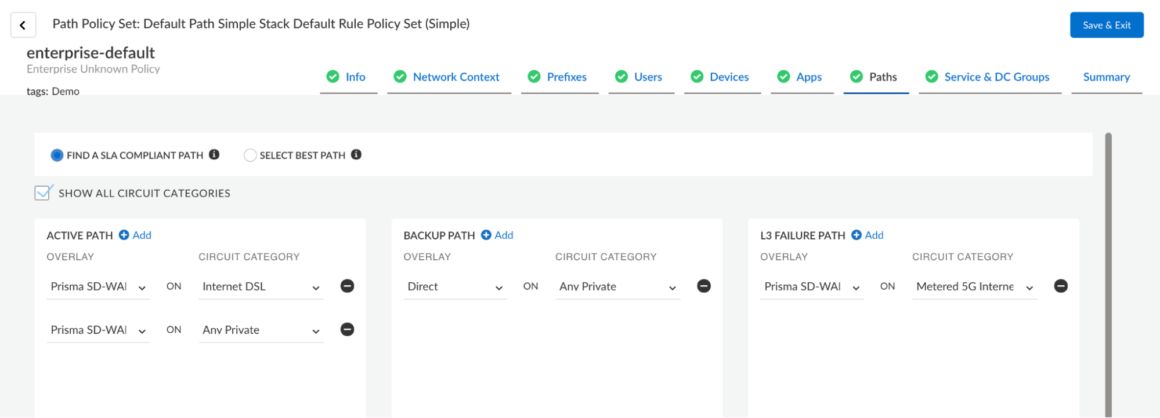
Task: Select Find a SLA Compliant Path radio
Action: pos(57,155)
